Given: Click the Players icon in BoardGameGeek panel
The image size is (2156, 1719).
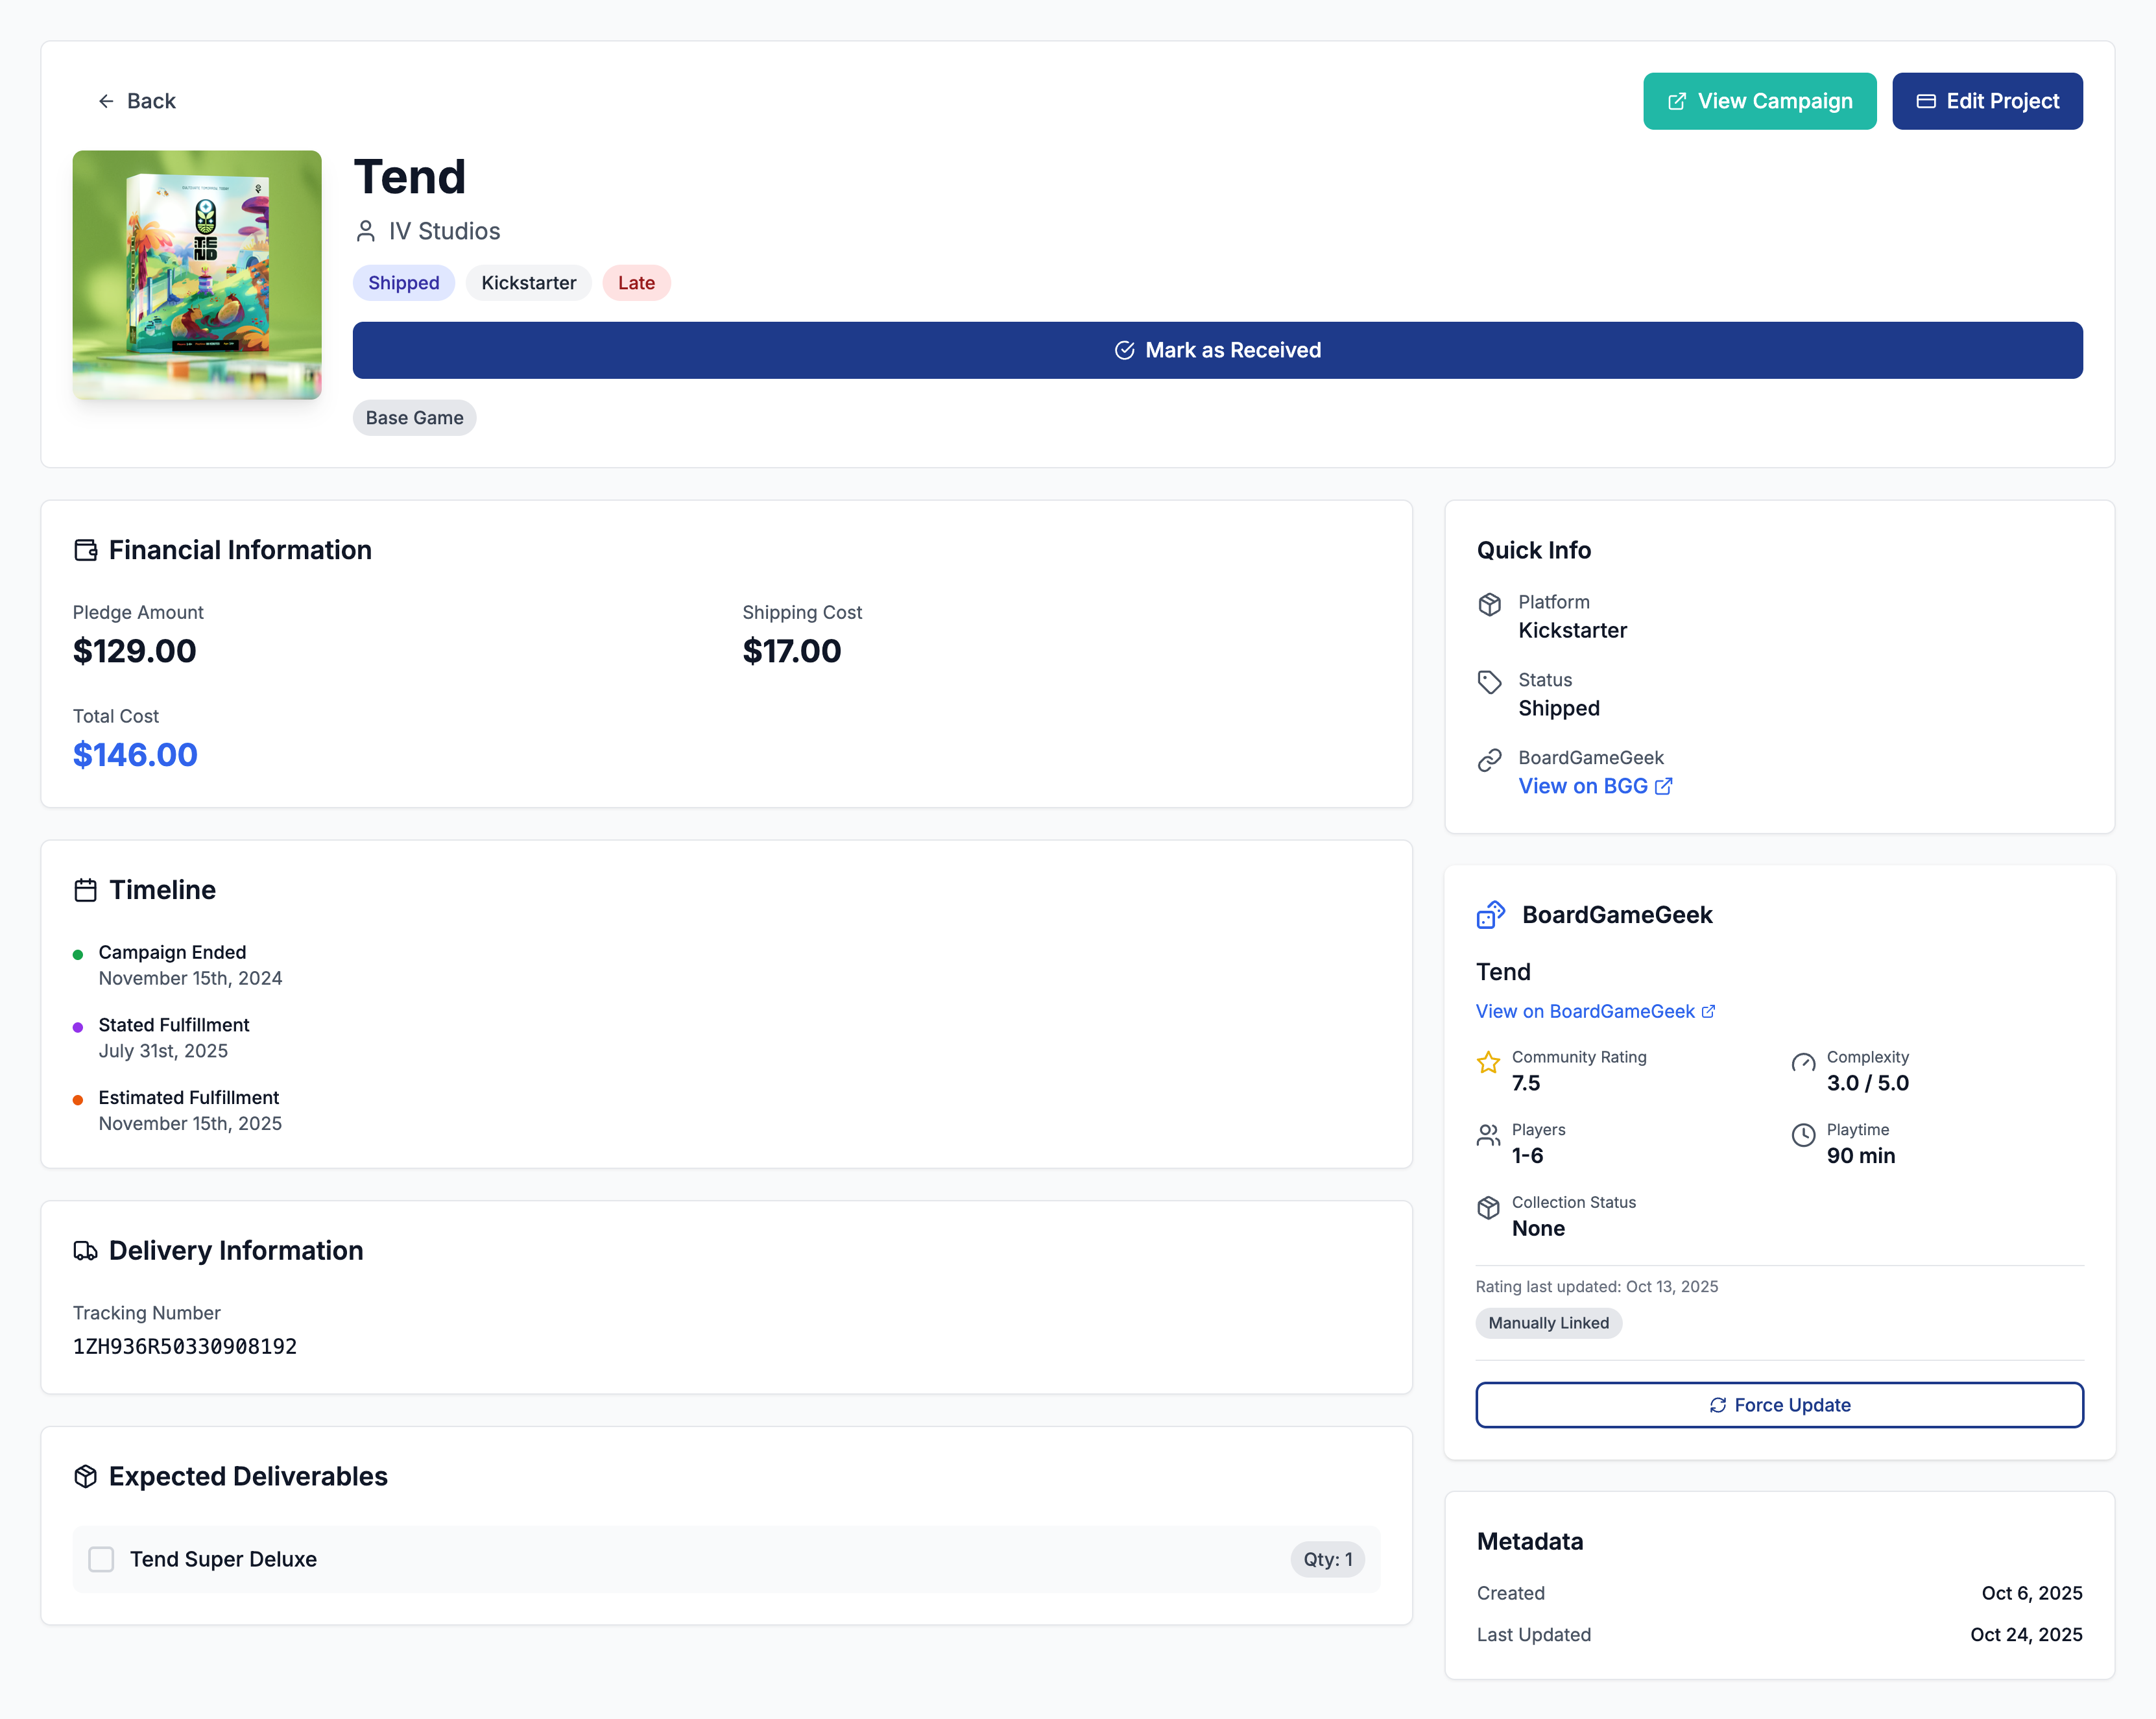Looking at the screenshot, I should tap(1487, 1135).
